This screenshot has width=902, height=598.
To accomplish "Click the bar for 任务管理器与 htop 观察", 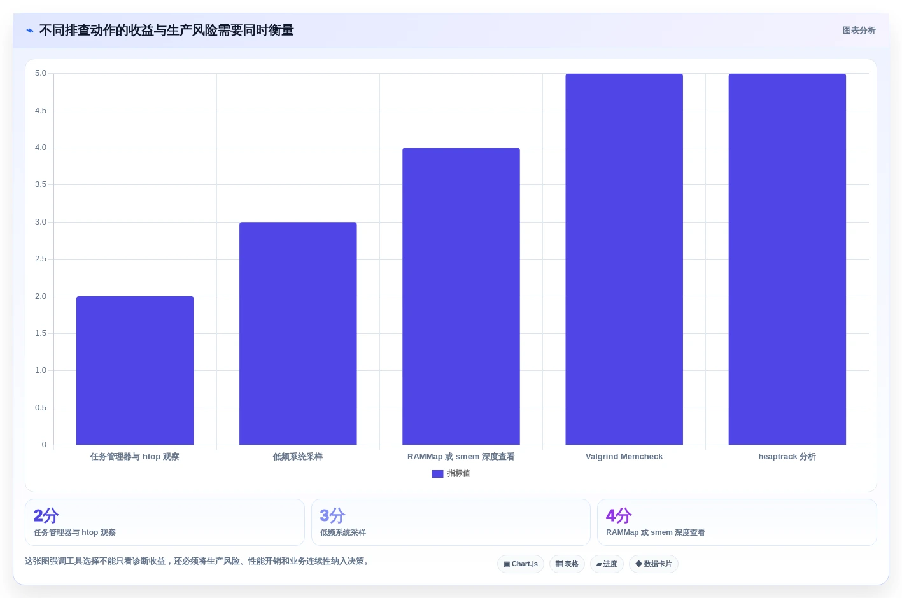I will click(x=135, y=370).
